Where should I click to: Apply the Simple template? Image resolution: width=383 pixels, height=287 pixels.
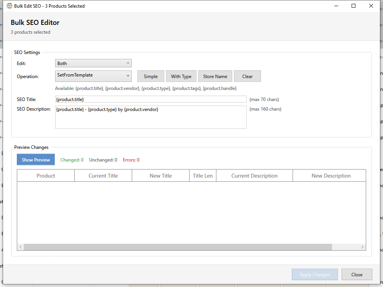(151, 76)
